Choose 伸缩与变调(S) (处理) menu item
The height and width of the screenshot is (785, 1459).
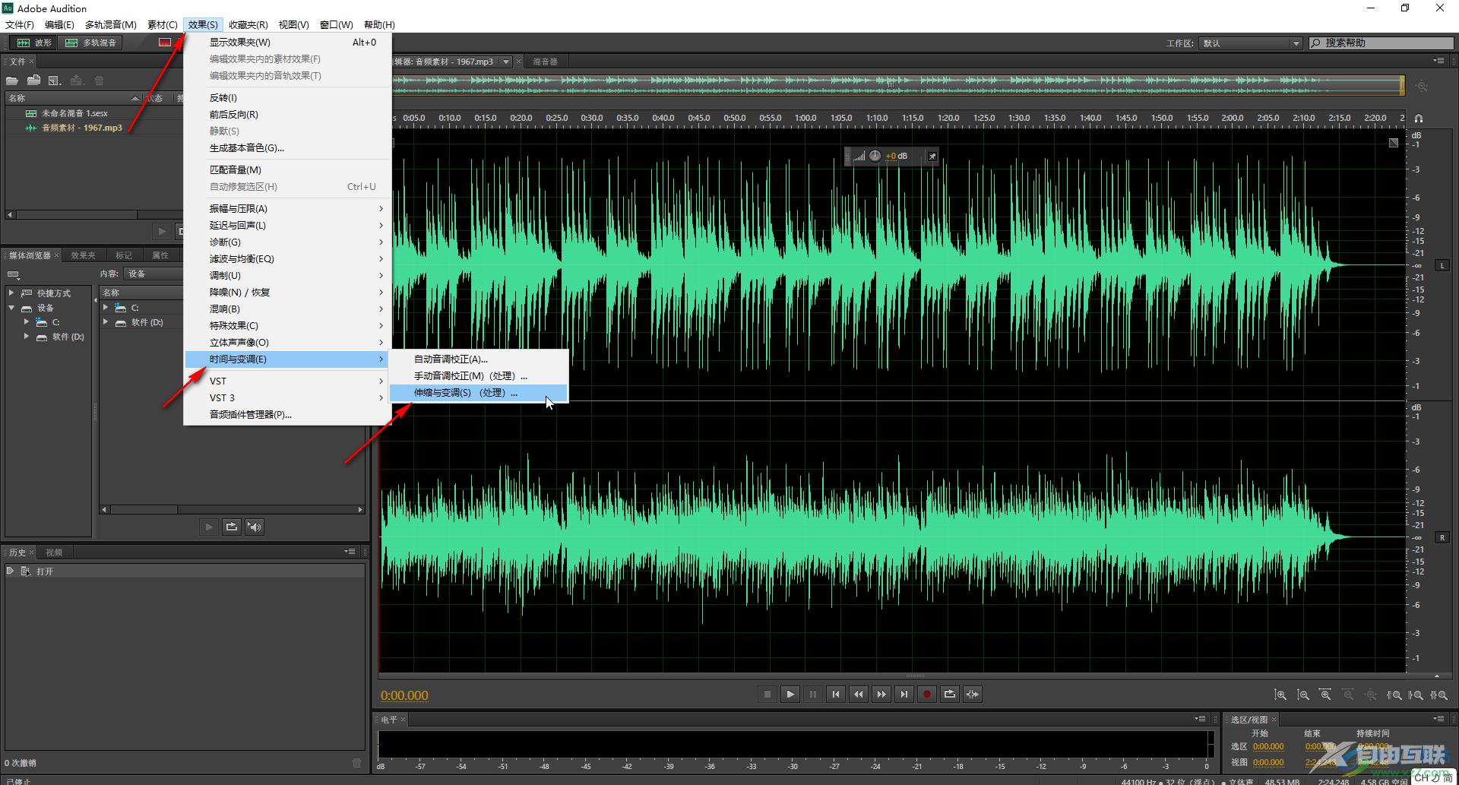point(479,393)
